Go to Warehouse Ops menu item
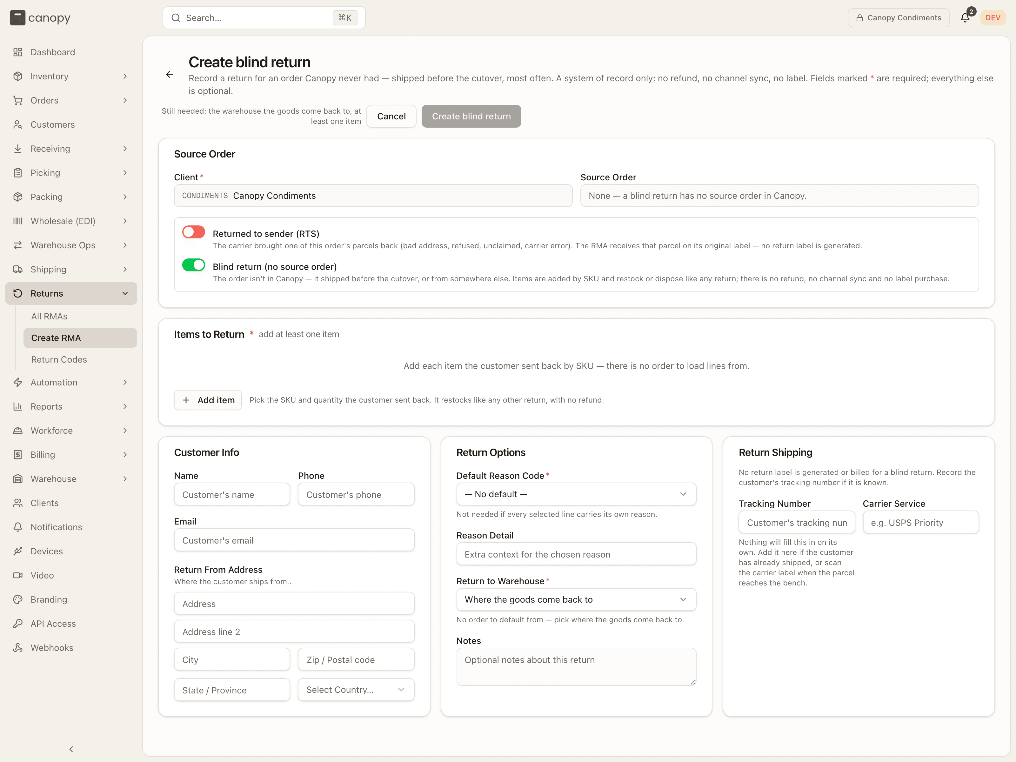 tap(71, 245)
